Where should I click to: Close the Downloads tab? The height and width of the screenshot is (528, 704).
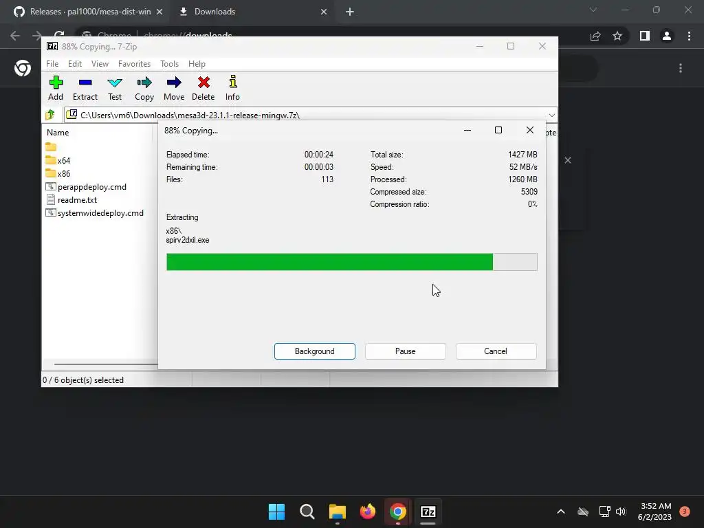[x=324, y=12]
